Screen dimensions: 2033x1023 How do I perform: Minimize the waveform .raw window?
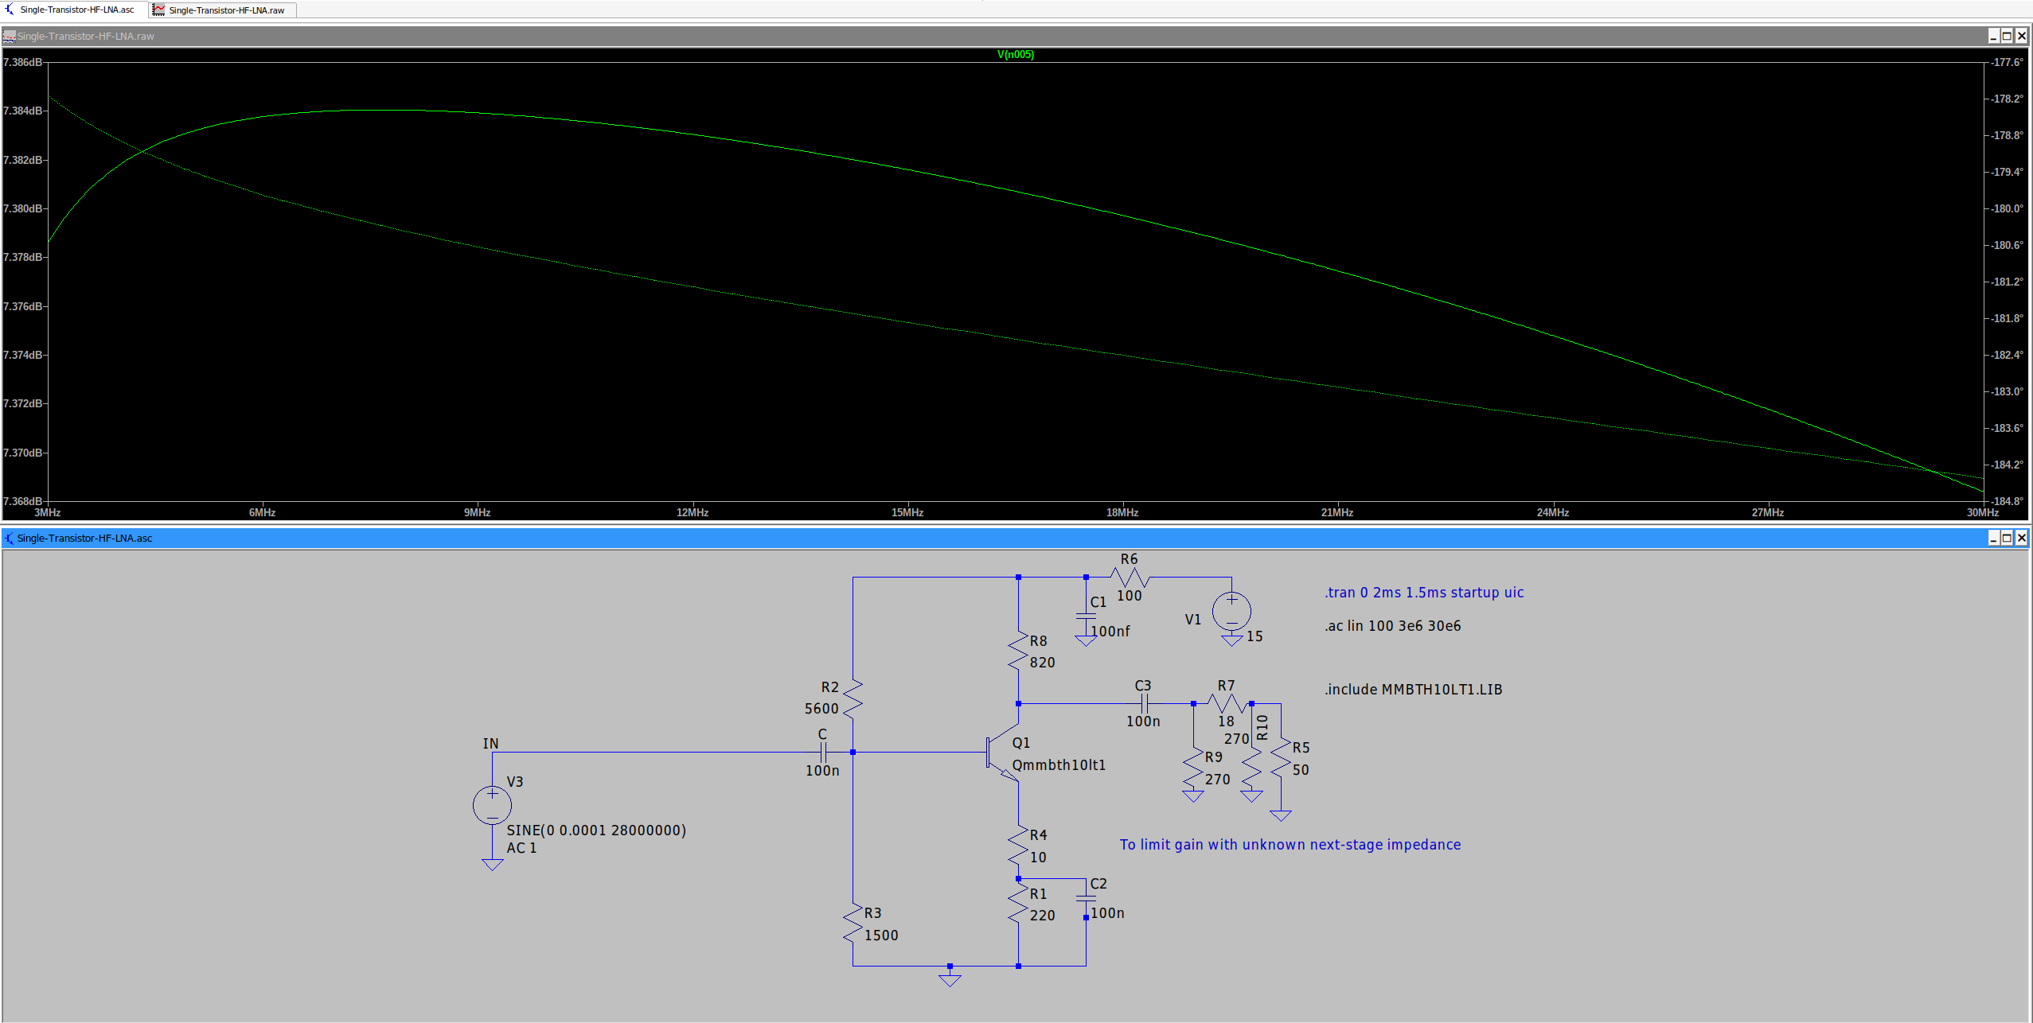(x=1994, y=36)
